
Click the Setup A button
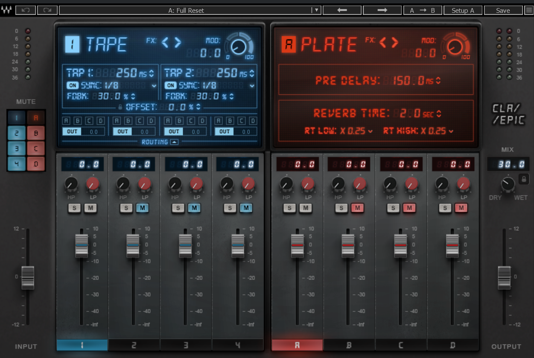[463, 10]
